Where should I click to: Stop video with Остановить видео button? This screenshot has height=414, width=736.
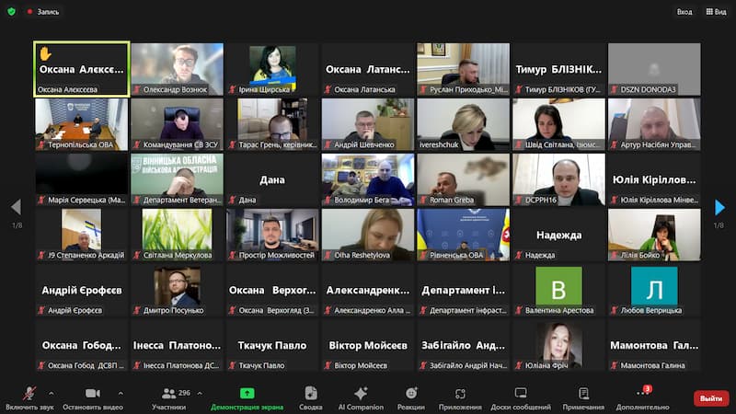coord(92,394)
